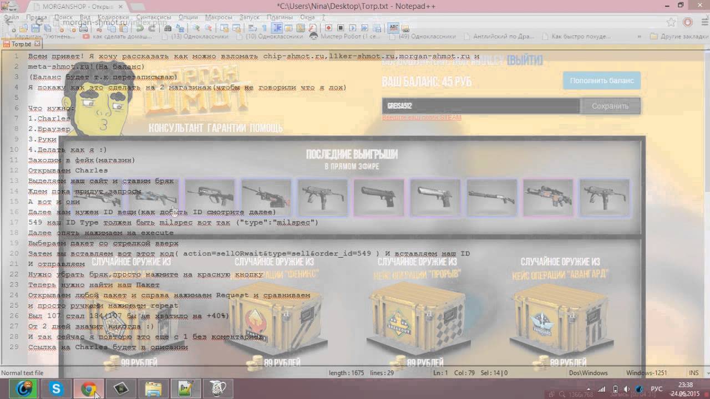The height and width of the screenshot is (399, 710).
Task: Open the Опции menu
Action: click(x=189, y=17)
